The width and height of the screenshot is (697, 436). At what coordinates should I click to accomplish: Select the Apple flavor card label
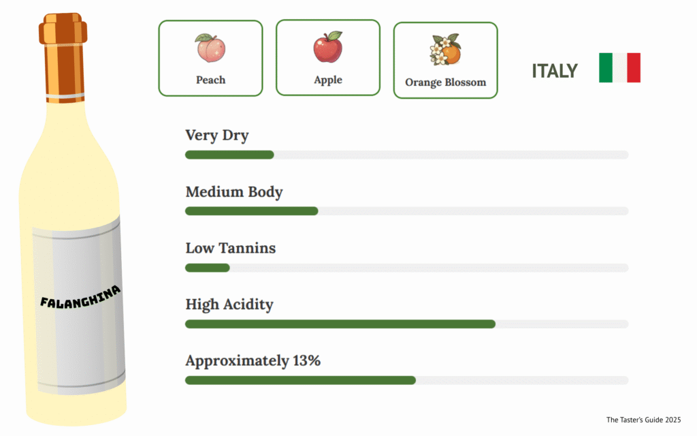click(x=328, y=80)
